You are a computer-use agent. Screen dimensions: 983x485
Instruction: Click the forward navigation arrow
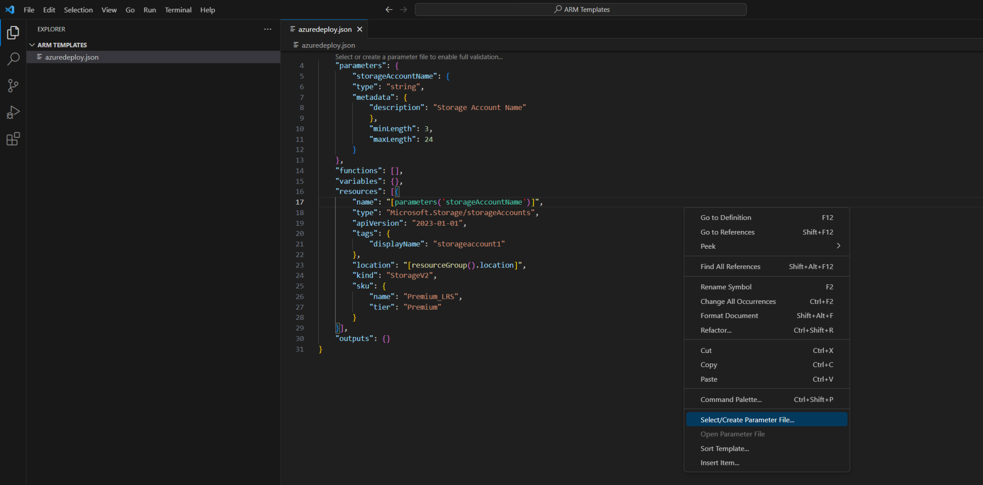tap(404, 9)
